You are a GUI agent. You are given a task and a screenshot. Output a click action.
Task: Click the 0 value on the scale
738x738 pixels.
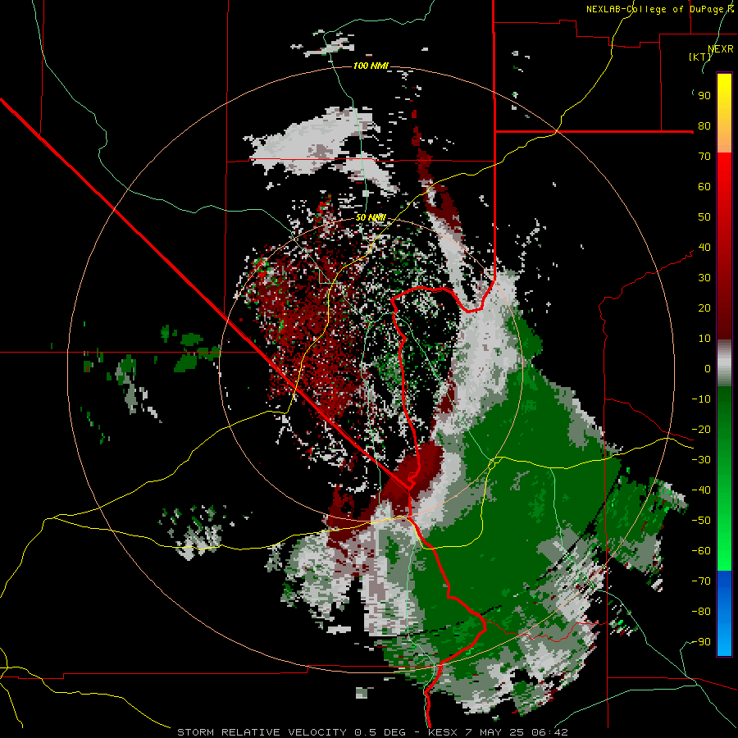coord(708,369)
